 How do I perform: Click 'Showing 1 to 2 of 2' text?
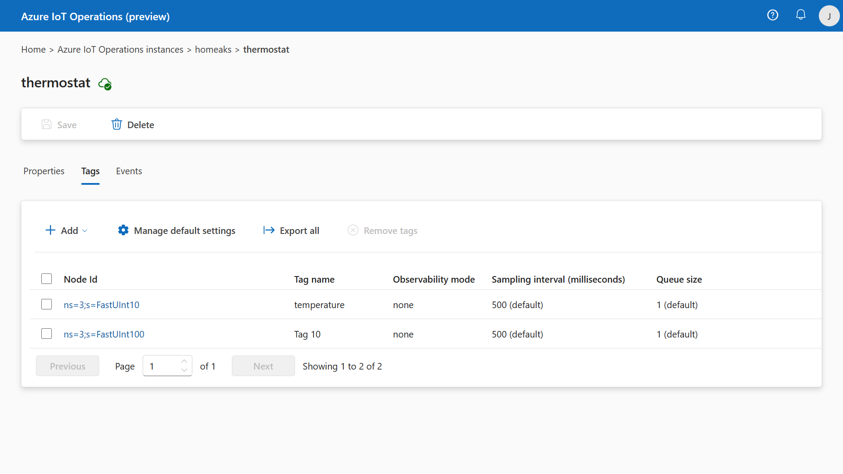[342, 366]
